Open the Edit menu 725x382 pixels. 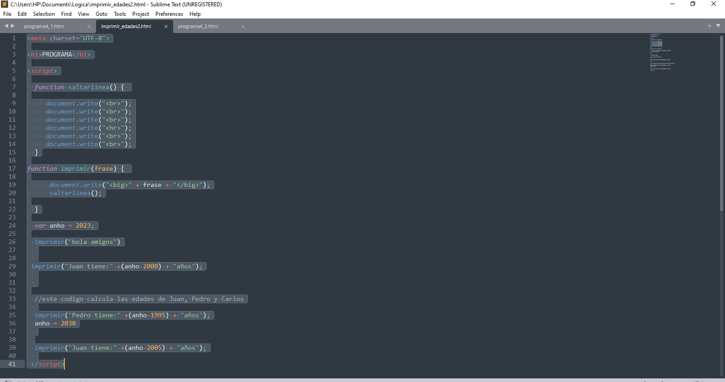point(22,14)
